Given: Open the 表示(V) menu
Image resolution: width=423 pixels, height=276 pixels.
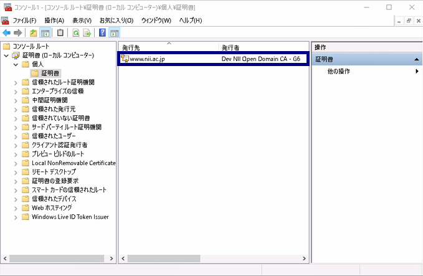Looking at the screenshot, I should click(82, 21).
